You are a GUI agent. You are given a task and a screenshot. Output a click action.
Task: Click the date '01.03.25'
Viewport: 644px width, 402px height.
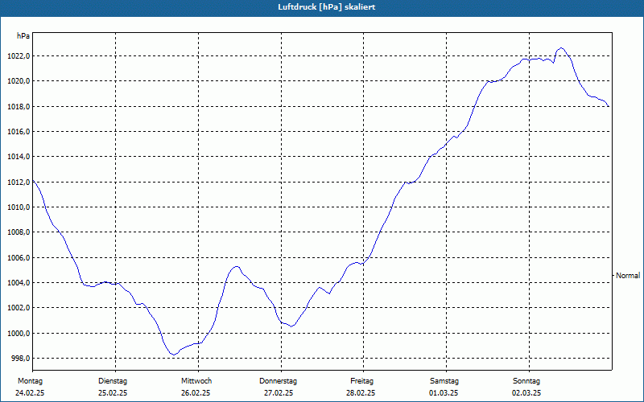(444, 393)
